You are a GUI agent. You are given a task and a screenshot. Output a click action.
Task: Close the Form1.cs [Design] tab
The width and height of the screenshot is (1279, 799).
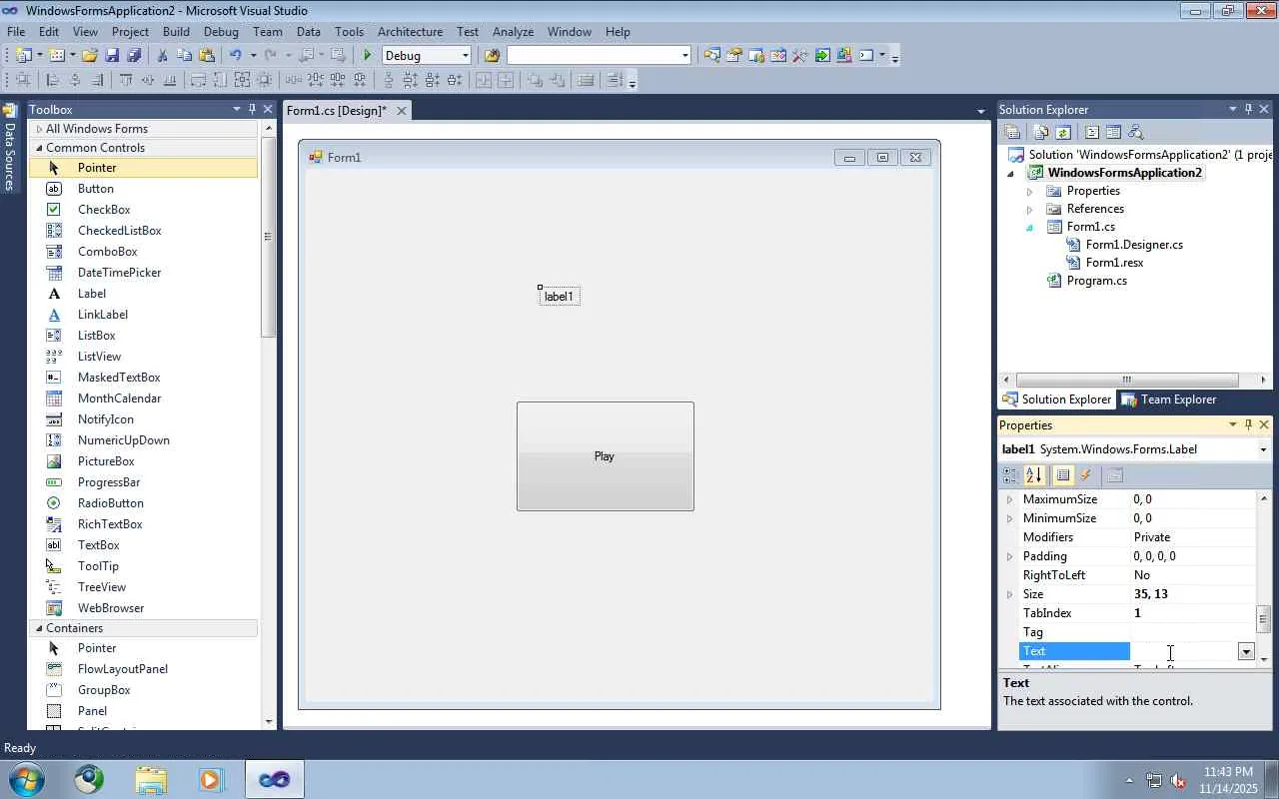click(x=402, y=111)
